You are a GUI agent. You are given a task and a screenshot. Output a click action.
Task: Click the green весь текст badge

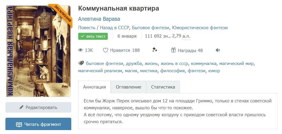click(93, 36)
